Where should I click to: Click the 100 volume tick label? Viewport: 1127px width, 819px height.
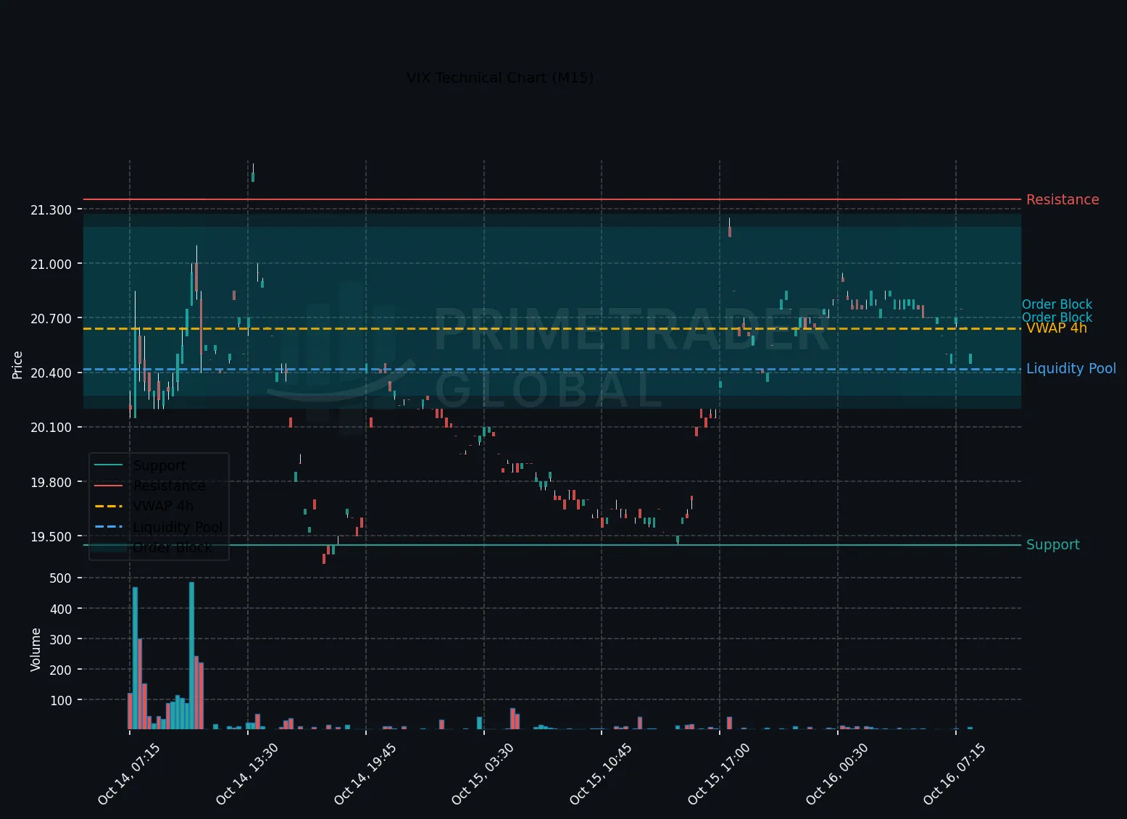click(x=62, y=700)
